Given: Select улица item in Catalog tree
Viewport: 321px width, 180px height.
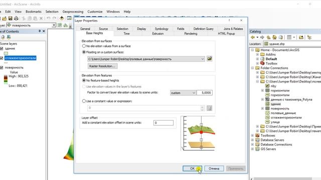Looking at the screenshot, I should (275, 122).
